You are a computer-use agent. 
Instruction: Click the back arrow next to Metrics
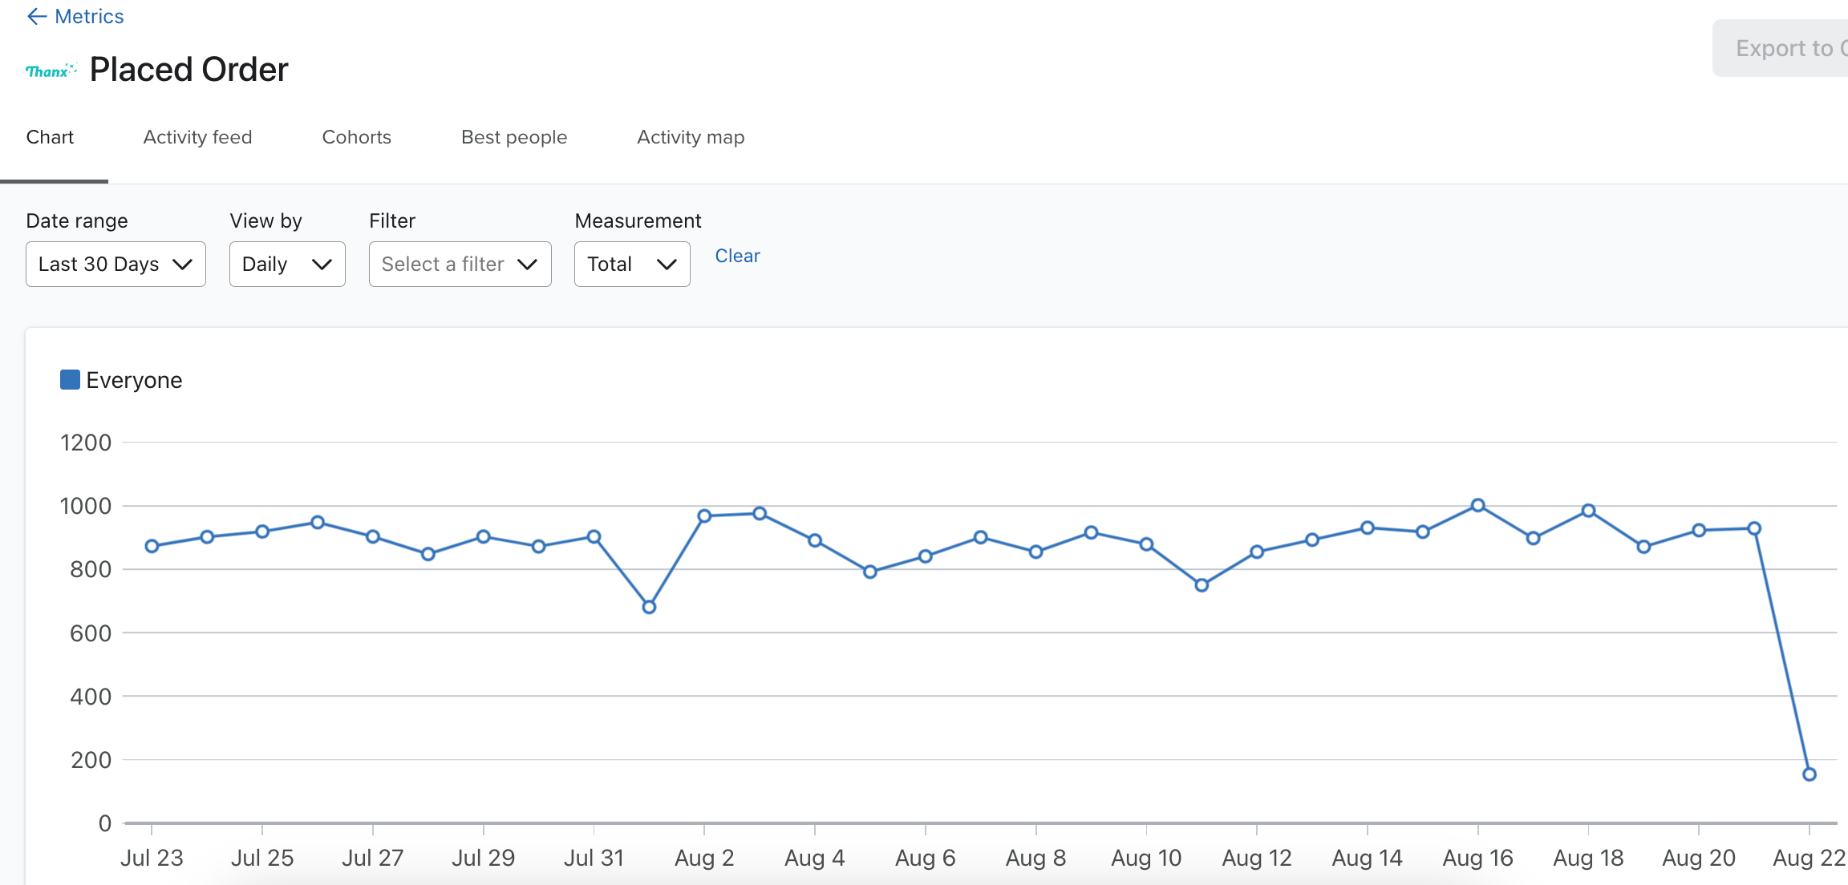36,17
